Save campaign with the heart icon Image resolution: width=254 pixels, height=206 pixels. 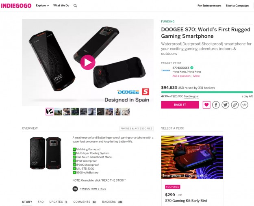pos(206,105)
